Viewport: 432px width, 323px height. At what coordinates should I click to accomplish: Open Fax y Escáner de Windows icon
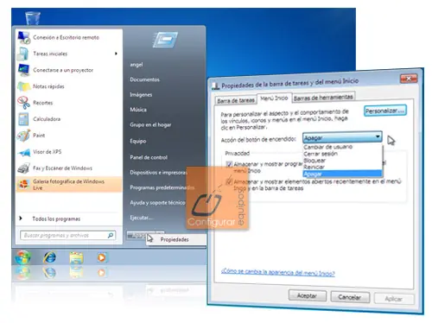click(x=23, y=168)
